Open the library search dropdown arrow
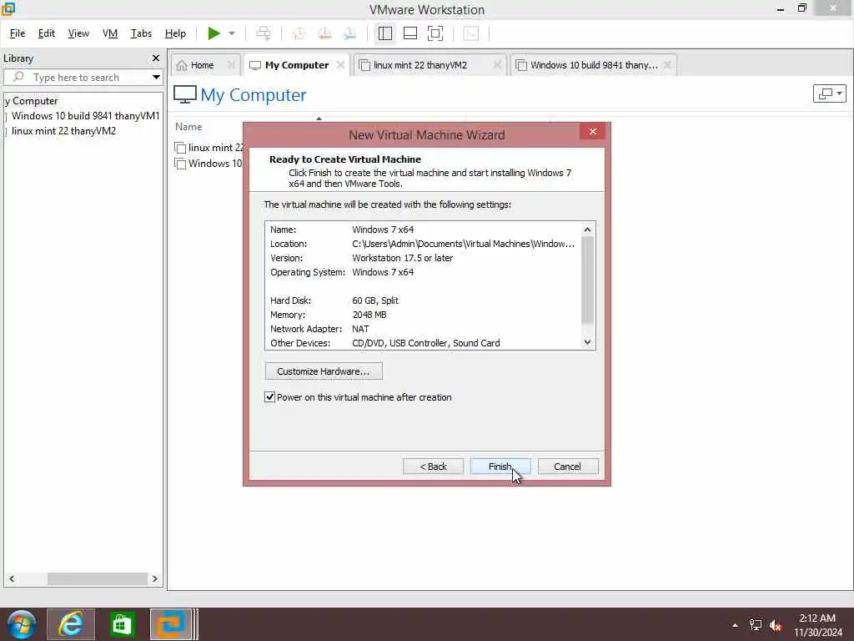 (x=156, y=78)
